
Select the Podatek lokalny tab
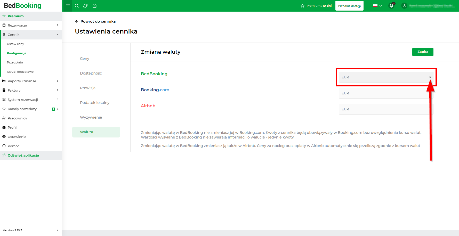click(96, 103)
